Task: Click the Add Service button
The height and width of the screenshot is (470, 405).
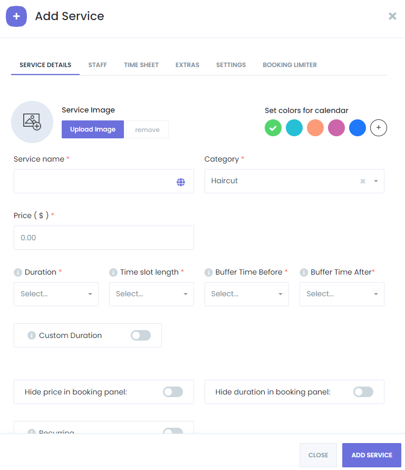Action: pyautogui.click(x=372, y=455)
